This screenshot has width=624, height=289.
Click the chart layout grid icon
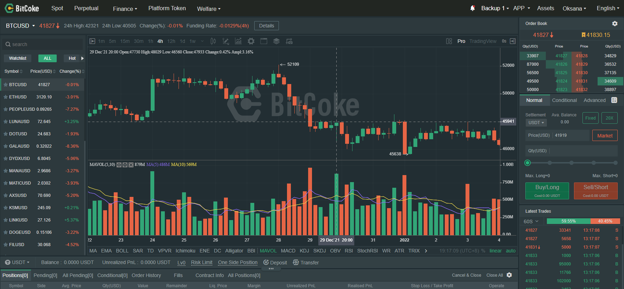click(449, 41)
